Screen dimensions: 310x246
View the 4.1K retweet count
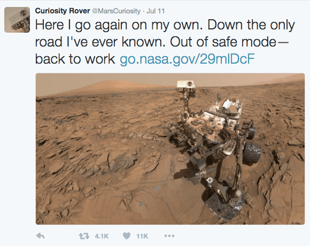tap(102, 236)
